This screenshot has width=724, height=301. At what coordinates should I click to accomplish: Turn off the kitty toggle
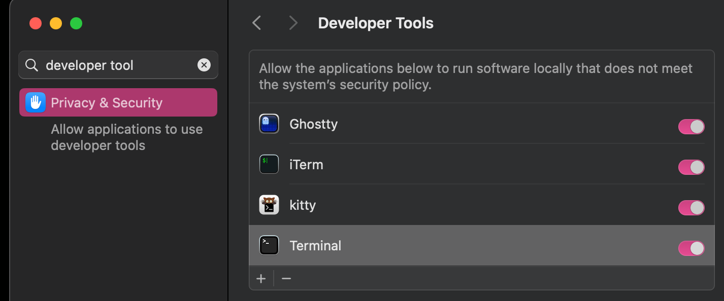click(692, 208)
